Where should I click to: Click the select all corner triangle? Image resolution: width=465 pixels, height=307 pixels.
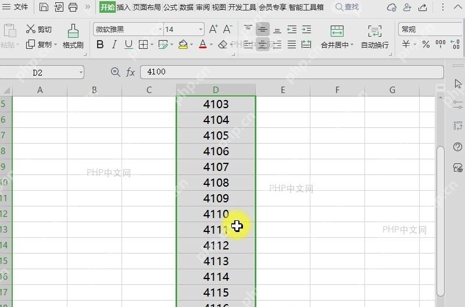(x=6, y=90)
